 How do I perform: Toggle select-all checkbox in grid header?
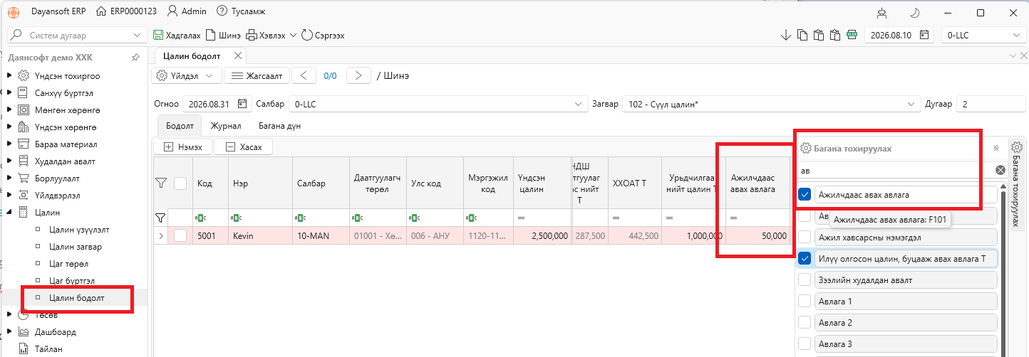pos(180,183)
